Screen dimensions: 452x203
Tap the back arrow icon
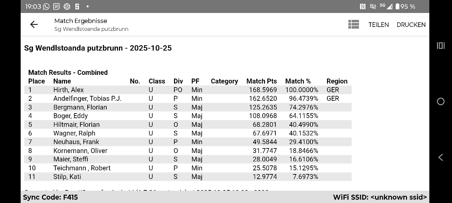[34, 24]
